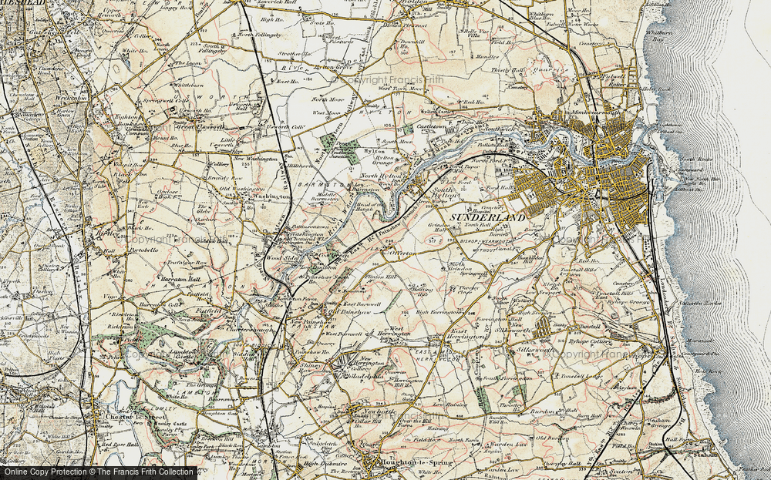Click the New Washington label
Image resolution: width=771 pixels, height=480 pixels.
[255, 159]
